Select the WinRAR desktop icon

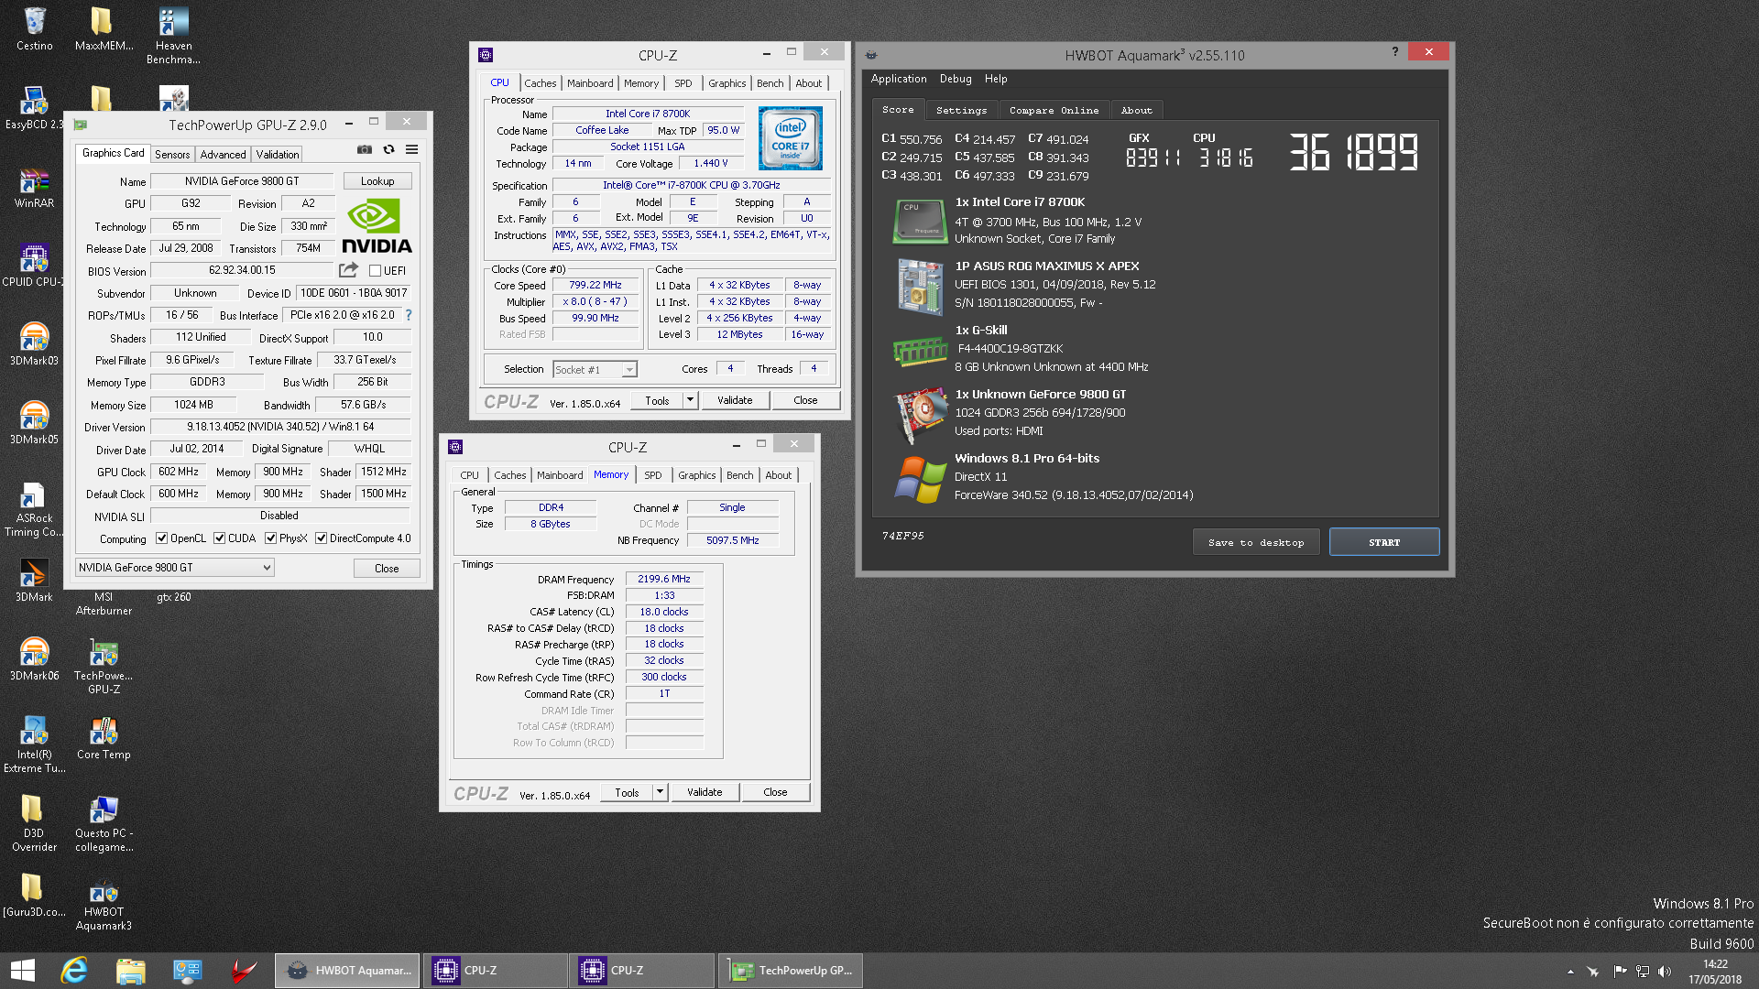(x=34, y=189)
